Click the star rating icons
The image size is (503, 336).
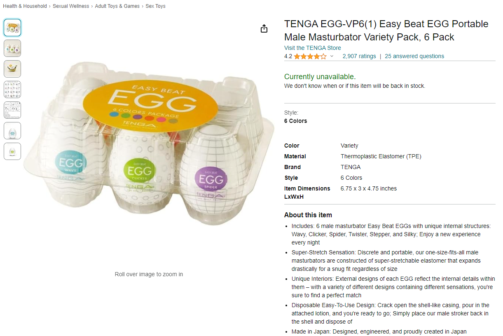[x=310, y=56]
